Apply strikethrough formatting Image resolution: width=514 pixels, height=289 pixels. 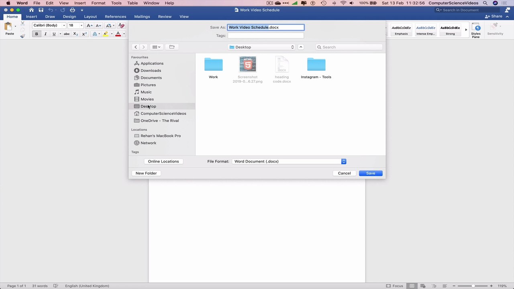point(67,34)
